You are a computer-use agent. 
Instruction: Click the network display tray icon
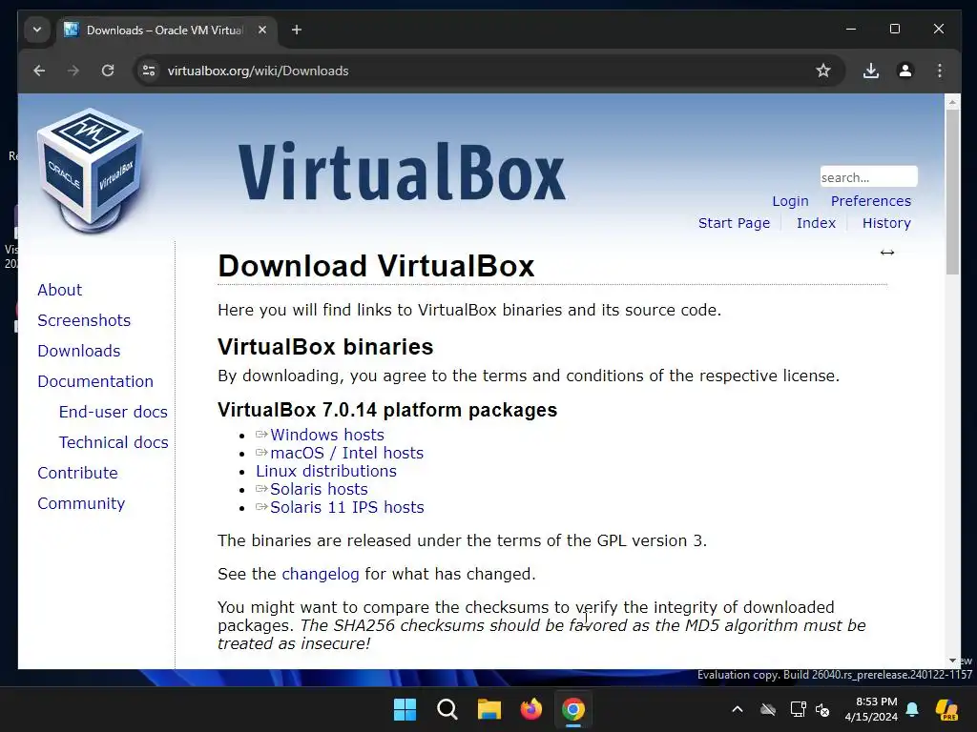coord(798,709)
